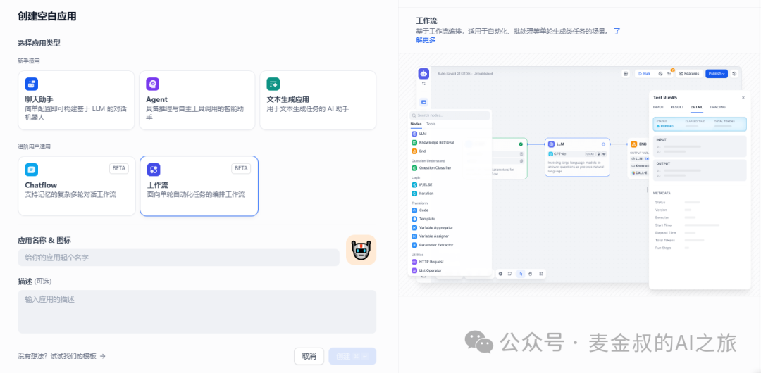The width and height of the screenshot is (761, 373).
Task: Switch to the Tools tab in node picker
Action: pyautogui.click(x=431, y=124)
